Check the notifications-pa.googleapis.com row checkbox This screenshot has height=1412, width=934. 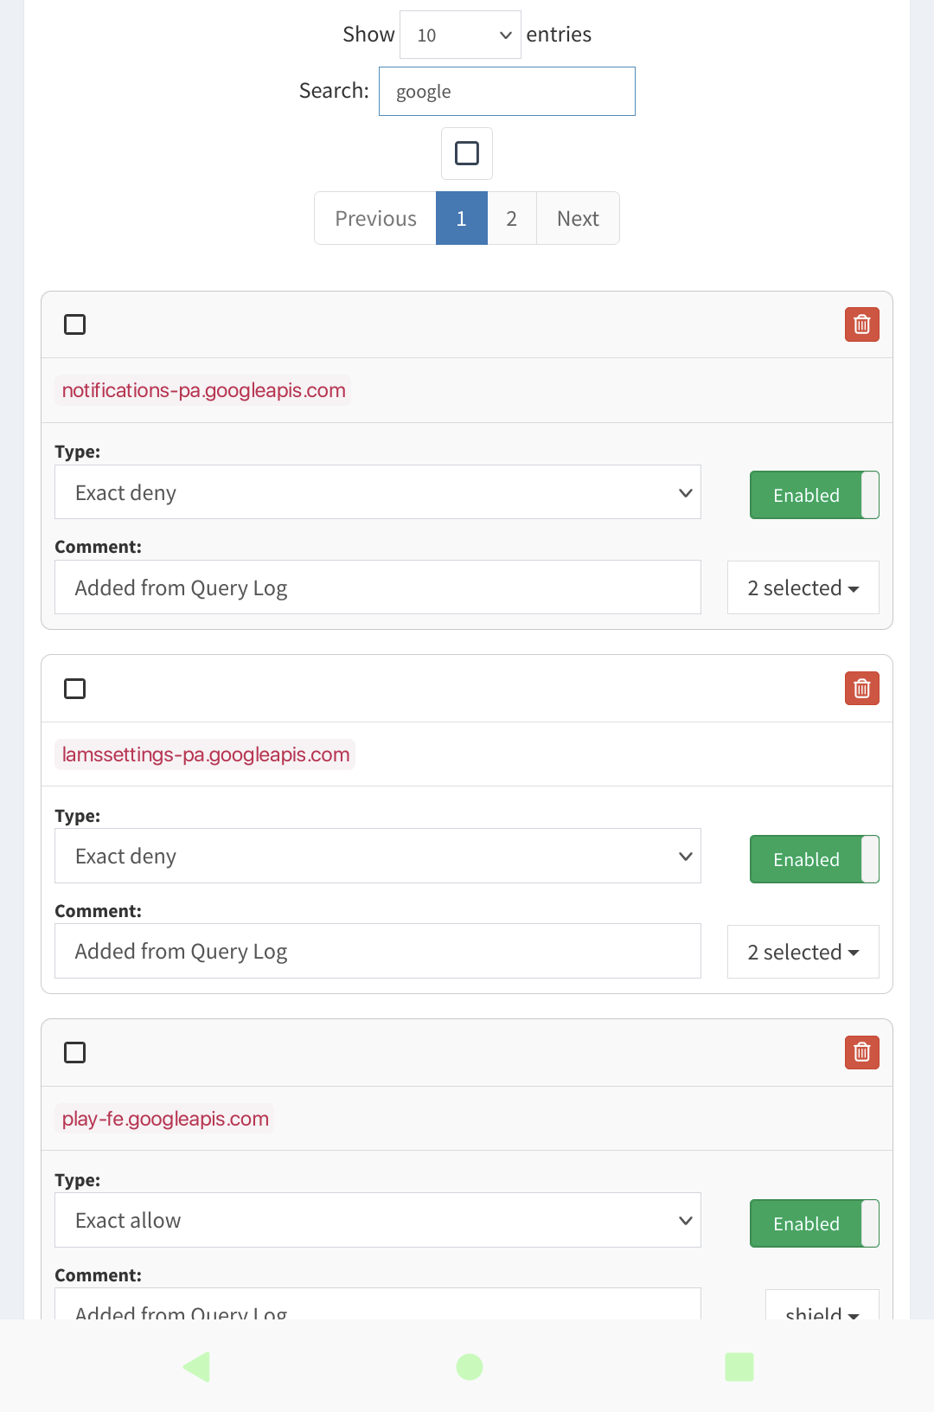point(75,324)
